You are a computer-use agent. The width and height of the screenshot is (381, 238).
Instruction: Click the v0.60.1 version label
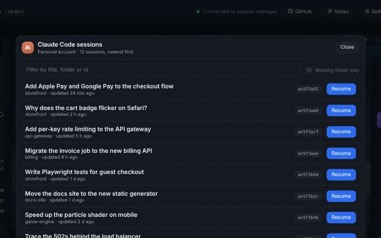[x=16, y=12]
